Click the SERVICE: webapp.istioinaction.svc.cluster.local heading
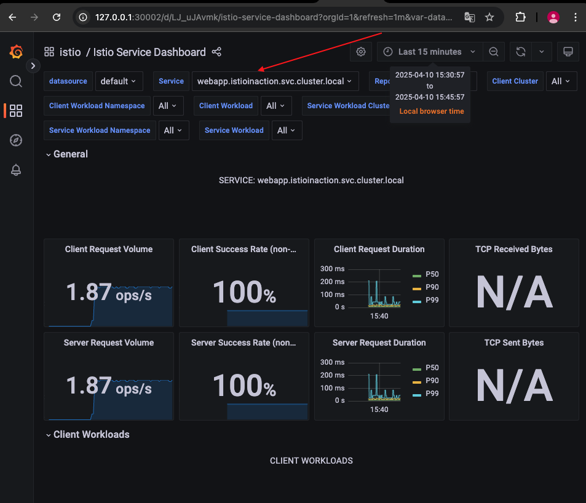Image resolution: width=586 pixels, height=503 pixels. (x=311, y=180)
